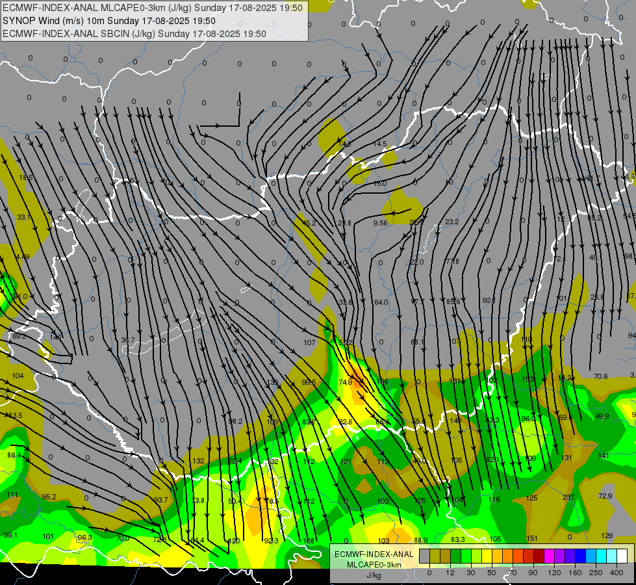Click the MLCAPE0-3km label in the color legend
The width and height of the screenshot is (636, 585).
coord(374,565)
